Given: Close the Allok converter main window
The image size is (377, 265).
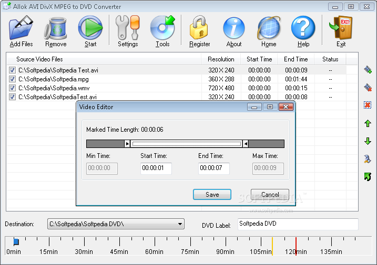Looking at the screenshot, I should point(366,6).
